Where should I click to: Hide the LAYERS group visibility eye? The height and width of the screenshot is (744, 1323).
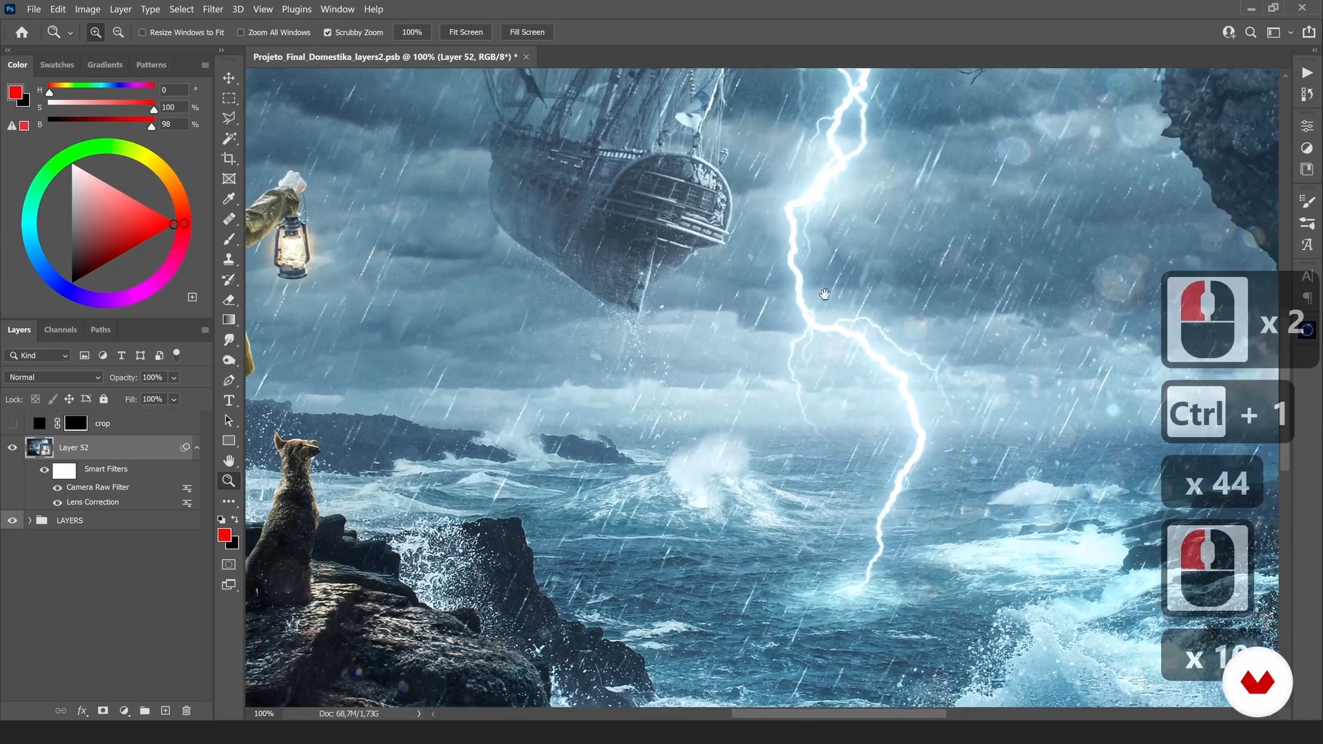pyautogui.click(x=12, y=521)
